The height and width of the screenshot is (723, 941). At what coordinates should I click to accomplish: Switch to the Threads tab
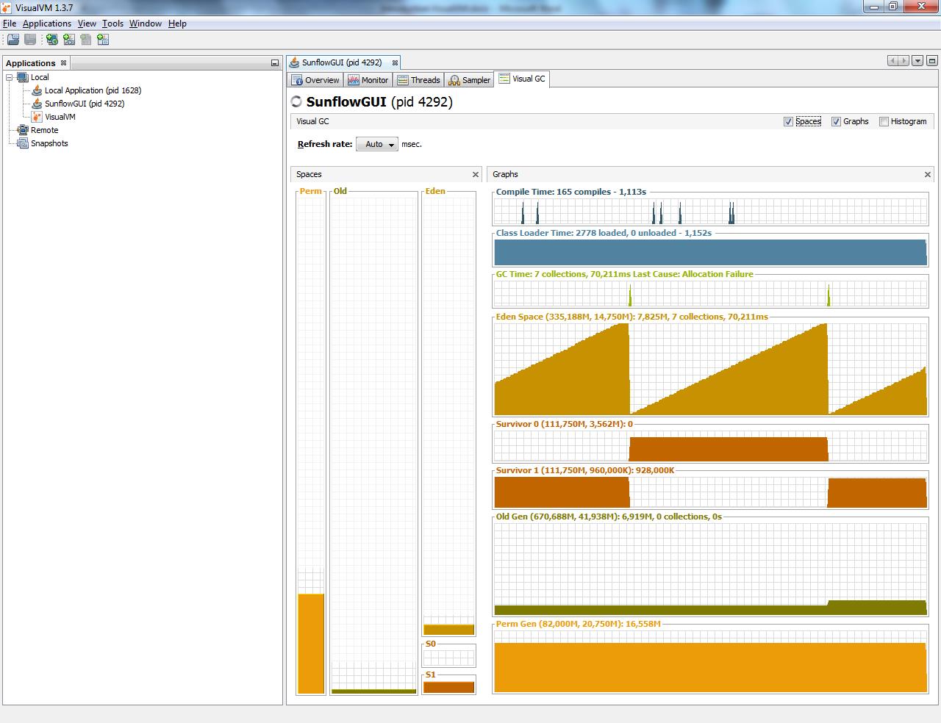[418, 80]
